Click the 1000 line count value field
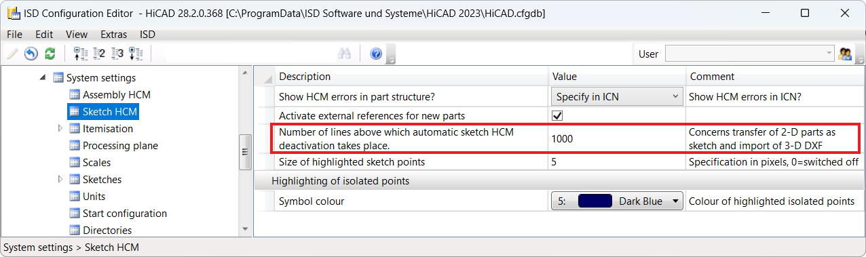 click(617, 139)
